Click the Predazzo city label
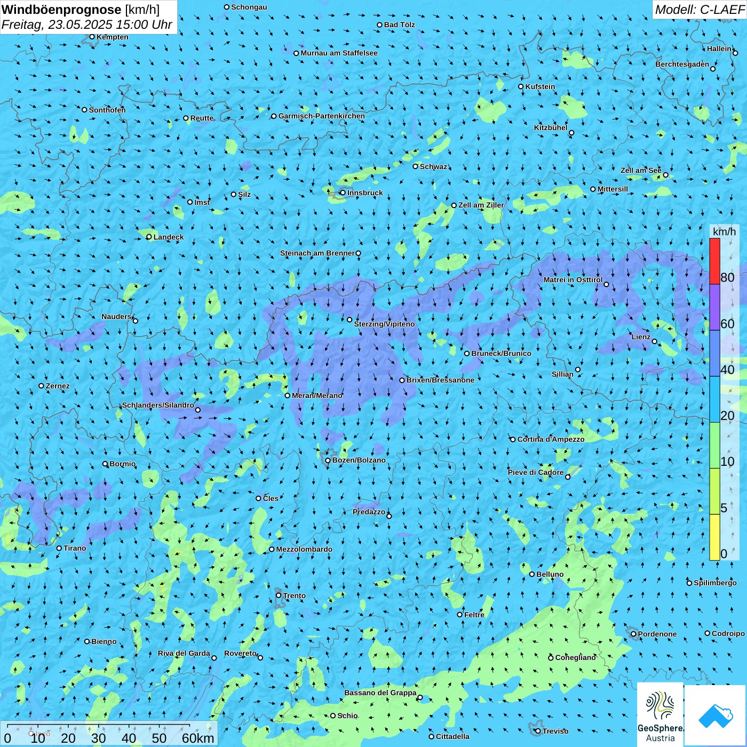 click(369, 512)
